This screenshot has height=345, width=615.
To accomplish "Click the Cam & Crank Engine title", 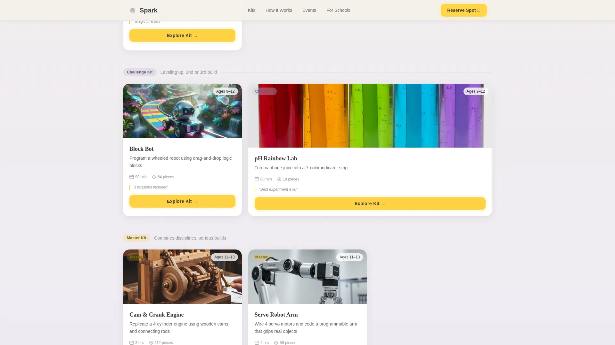I will (156, 315).
